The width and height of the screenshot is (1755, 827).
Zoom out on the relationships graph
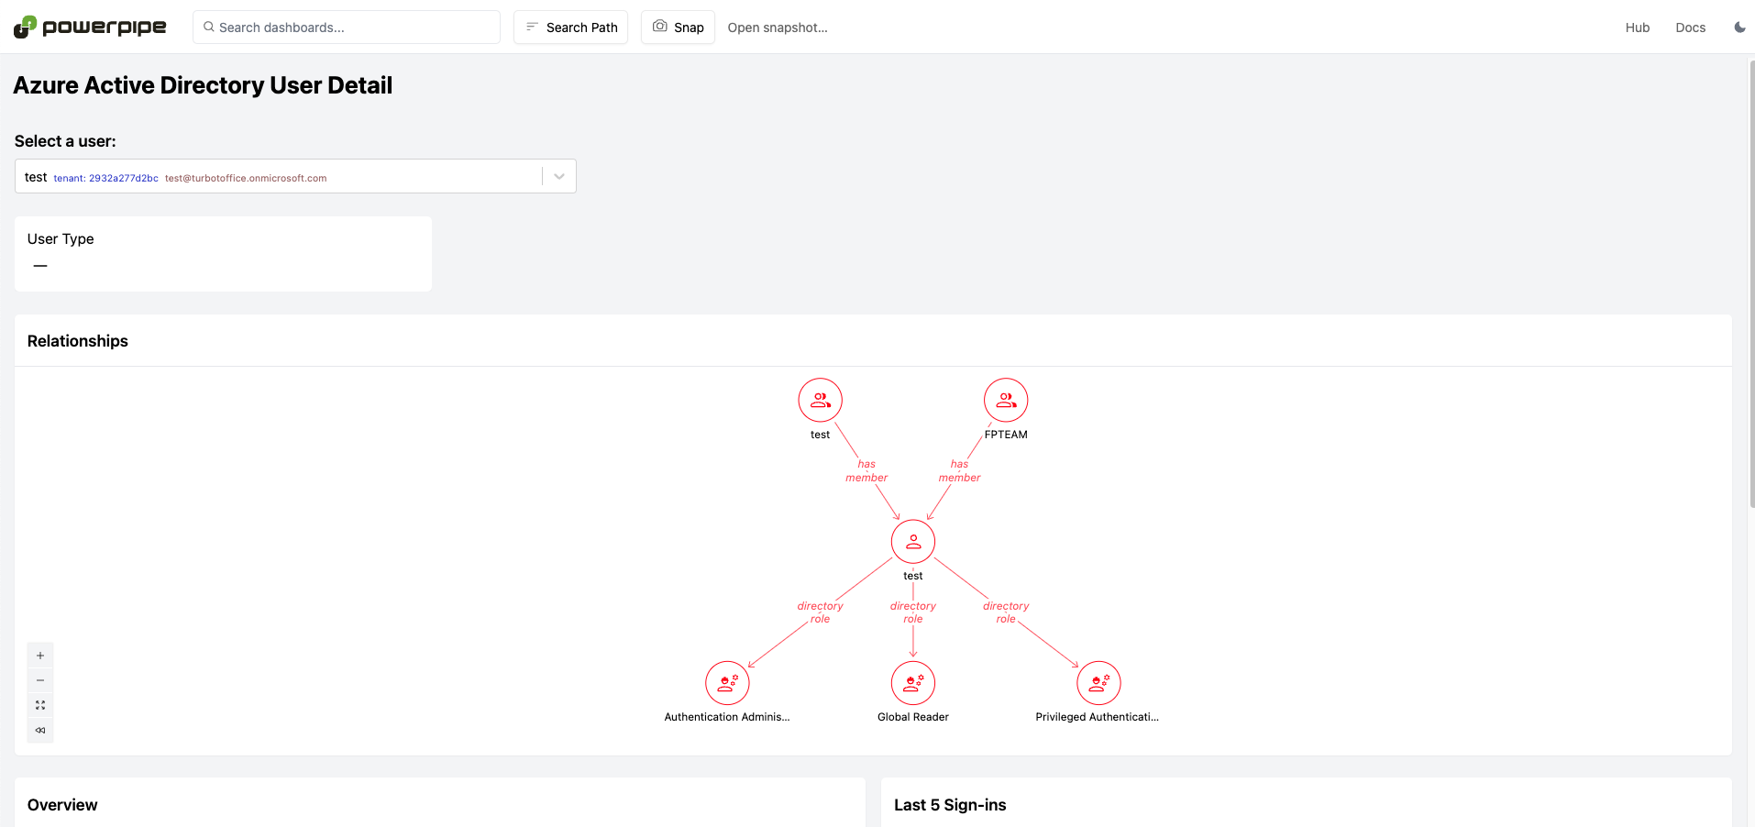pos(40,680)
